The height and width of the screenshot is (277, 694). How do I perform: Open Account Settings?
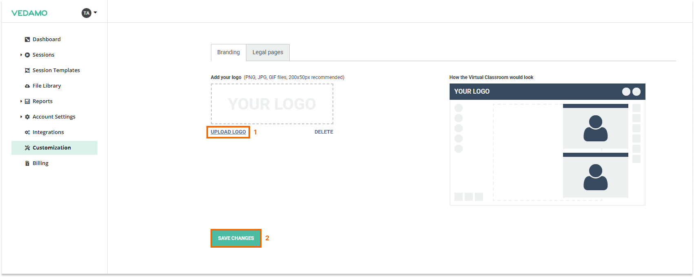[54, 117]
